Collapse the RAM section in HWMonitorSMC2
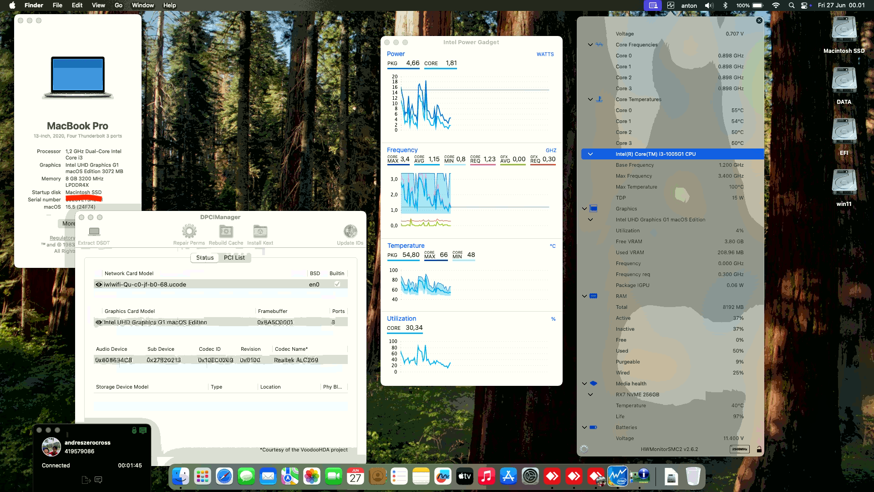 click(x=584, y=296)
